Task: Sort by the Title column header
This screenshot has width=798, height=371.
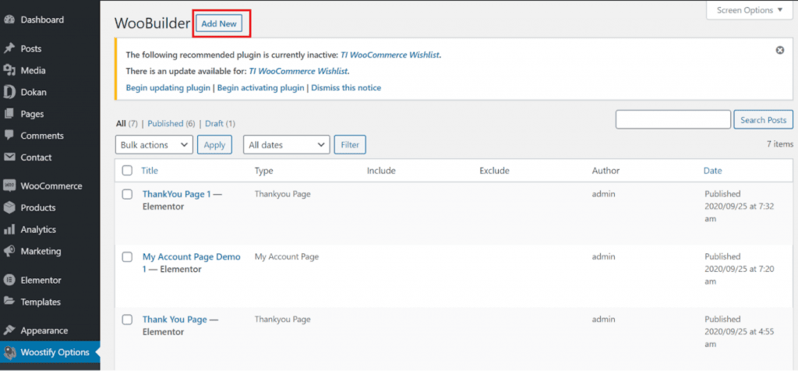Action: 150,171
